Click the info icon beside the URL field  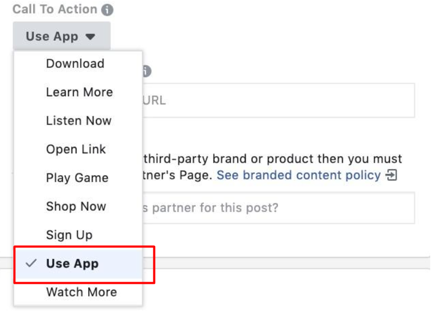pos(146,71)
